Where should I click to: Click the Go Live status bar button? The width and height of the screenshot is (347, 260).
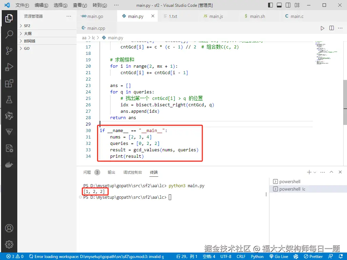coord(279,257)
